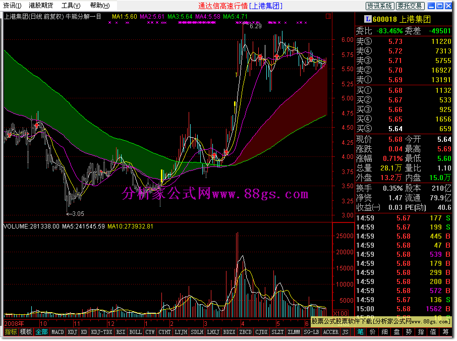Select the 指标 tab
This screenshot has height=341, width=457.
click(x=11, y=332)
